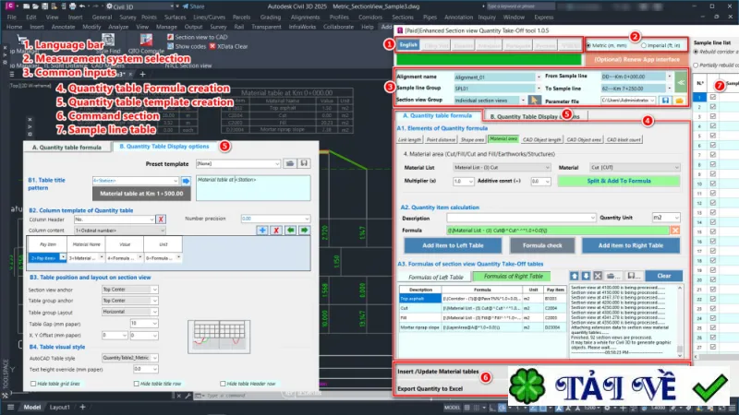The height and width of the screenshot is (415, 739).
Task: Select the Metric (m, mm) radio button
Action: (588, 45)
